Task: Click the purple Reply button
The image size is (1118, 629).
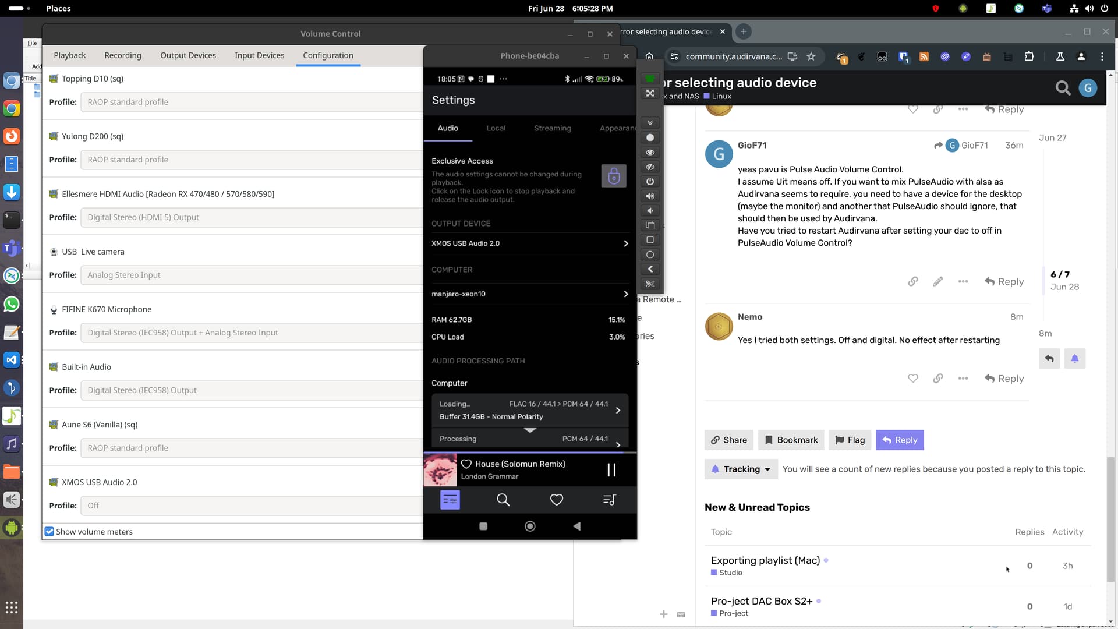Action: point(900,440)
